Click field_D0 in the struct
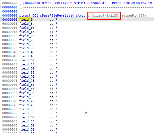 coord(27,125)
